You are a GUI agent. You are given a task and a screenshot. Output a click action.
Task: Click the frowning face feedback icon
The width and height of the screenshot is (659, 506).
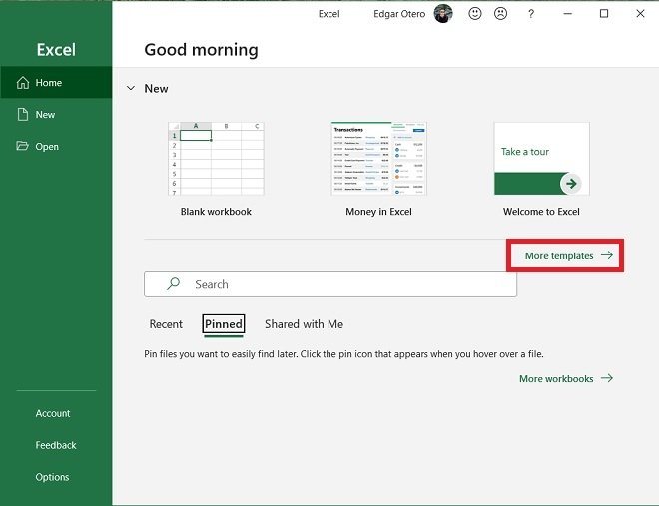click(500, 13)
